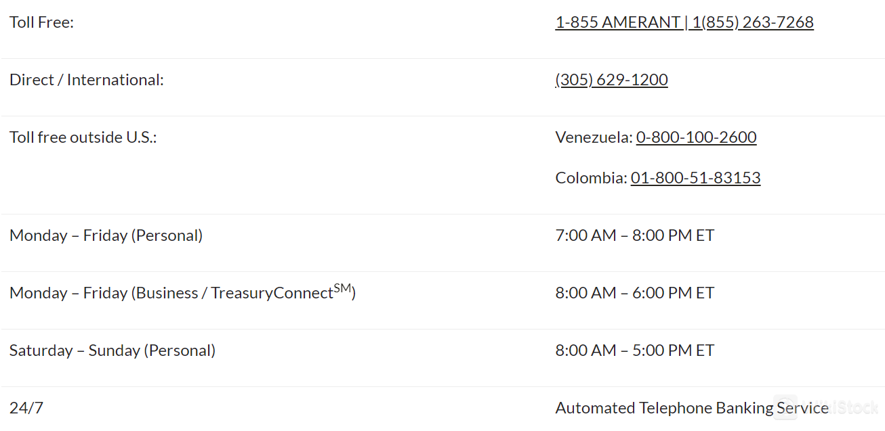Select the Colombia number 01-800-51-83153
This screenshot has height=431, width=885.
click(x=695, y=178)
